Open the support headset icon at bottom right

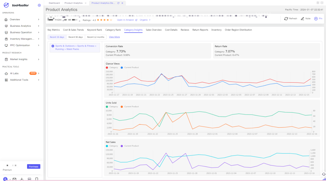coord(323,174)
